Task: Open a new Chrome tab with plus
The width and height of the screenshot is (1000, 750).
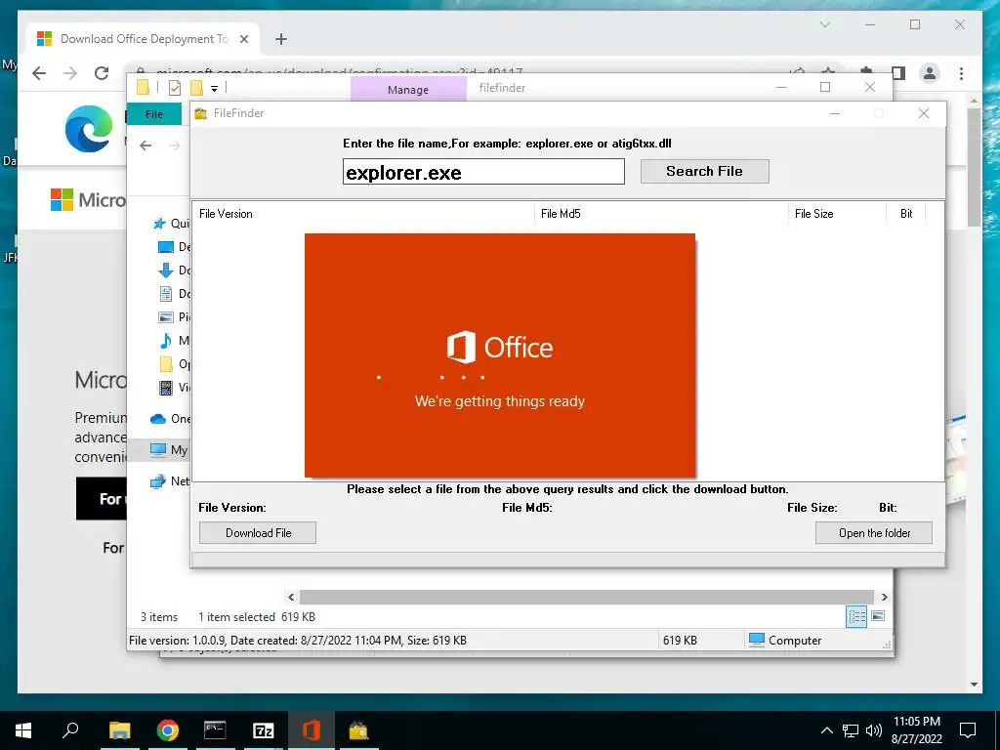Action: click(x=280, y=39)
